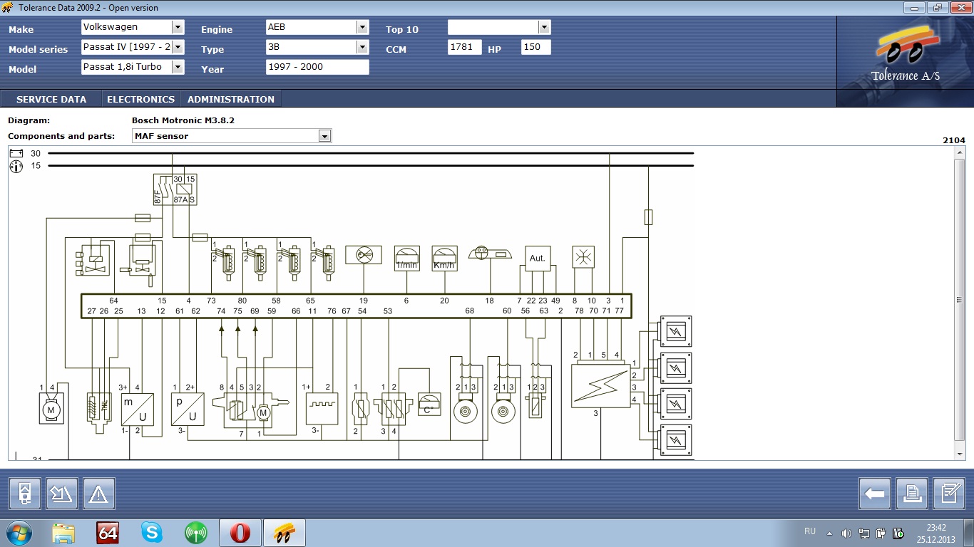The image size is (974, 547).
Task: Show hidden tray icons arrow
Action: (x=829, y=533)
